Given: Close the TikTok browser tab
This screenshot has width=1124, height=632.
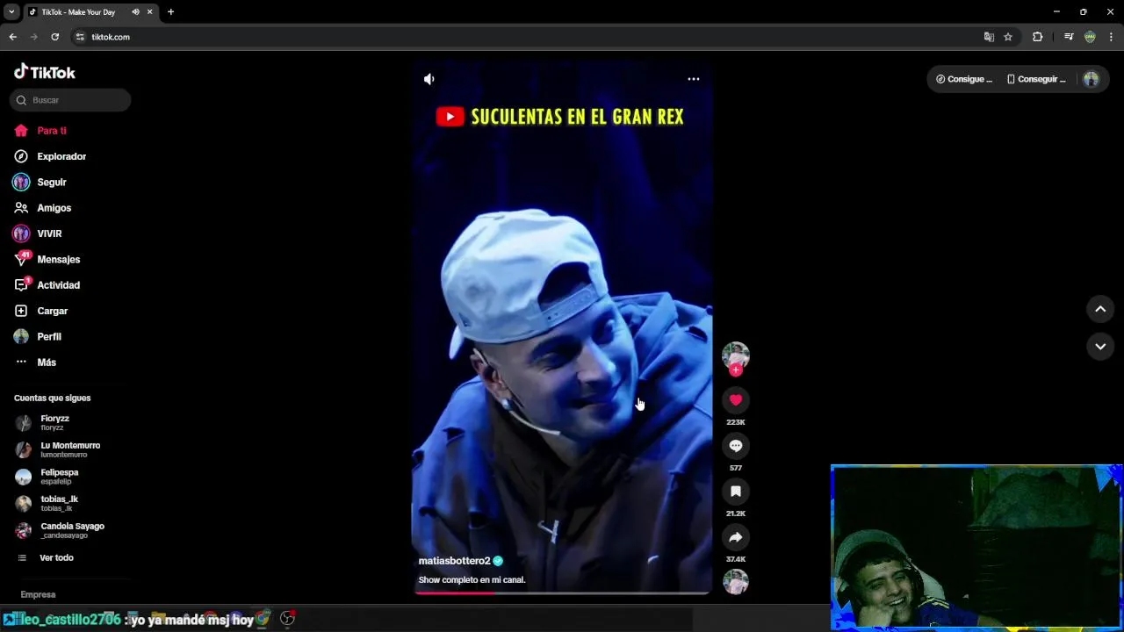Looking at the screenshot, I should click(150, 12).
